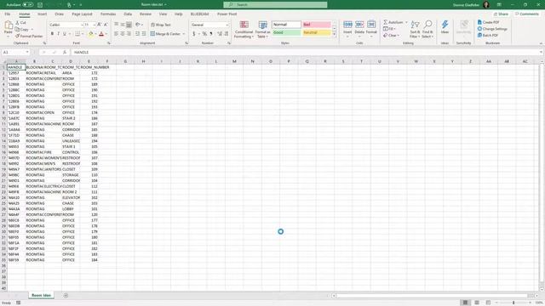545x306 pixels.
Task: Click the Decrease Indent icon
Action: pos(137,34)
